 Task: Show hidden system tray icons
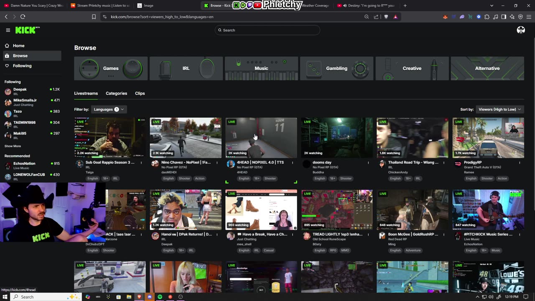click(x=478, y=297)
